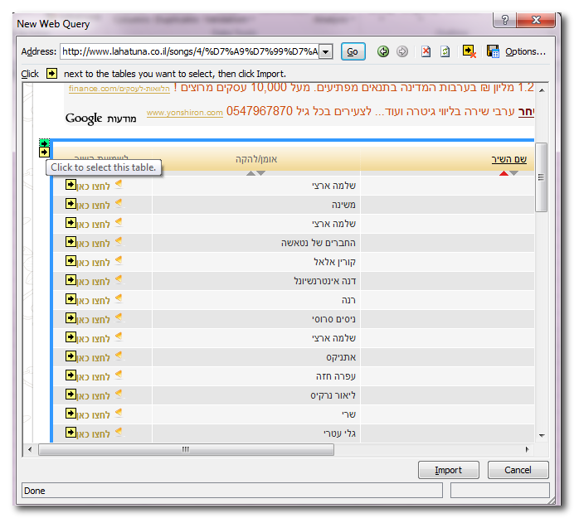Image resolution: width=574 pixels, height=518 pixels.
Task: Click the Back navigation arrow icon
Action: point(383,51)
